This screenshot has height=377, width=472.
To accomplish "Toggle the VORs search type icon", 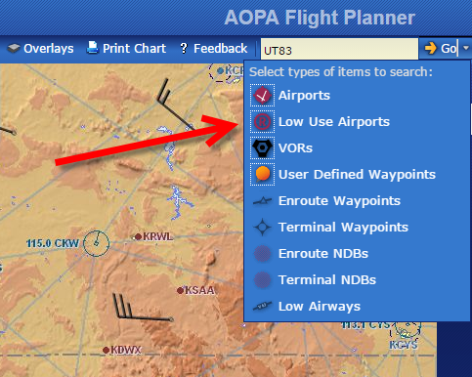I will 262,148.
